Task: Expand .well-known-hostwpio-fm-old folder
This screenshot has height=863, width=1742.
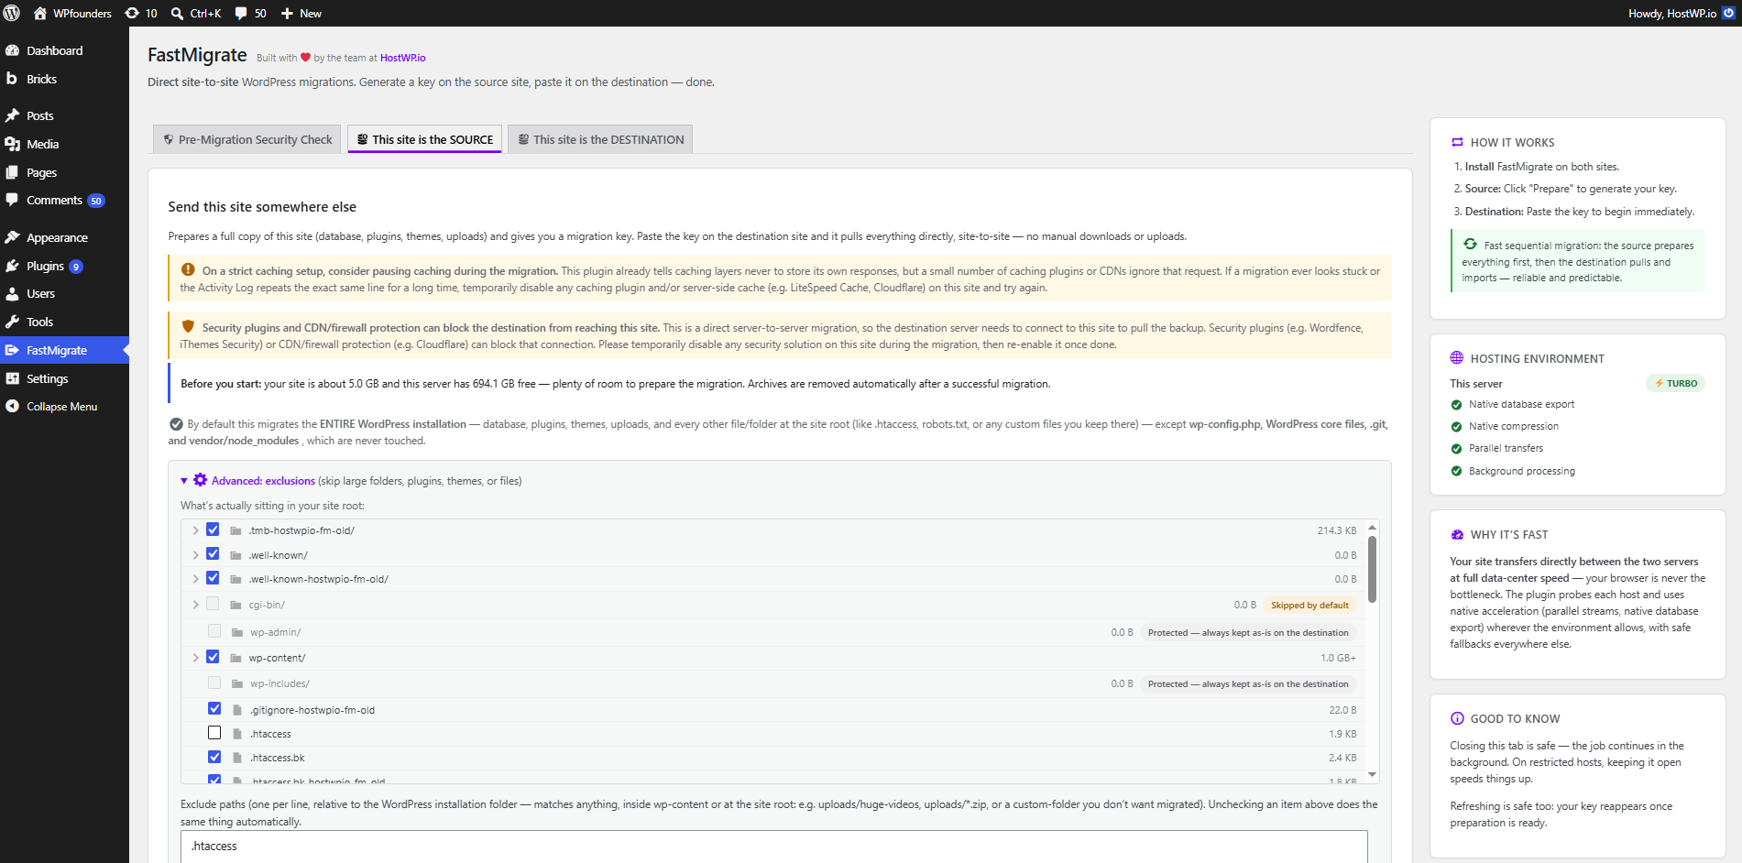Action: (x=195, y=579)
